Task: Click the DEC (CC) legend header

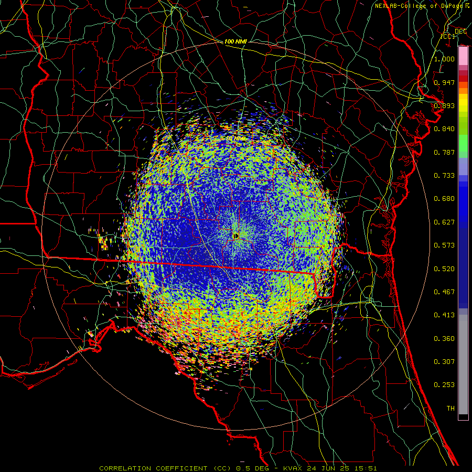Action: point(454,34)
